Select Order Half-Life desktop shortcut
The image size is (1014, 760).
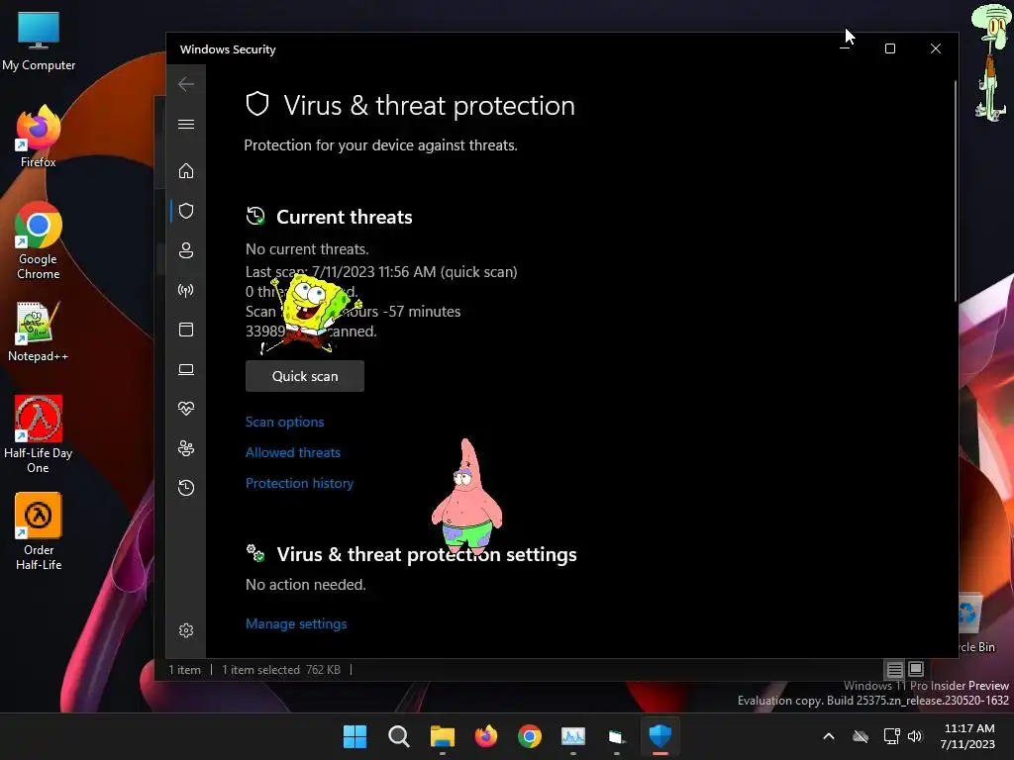click(39, 531)
